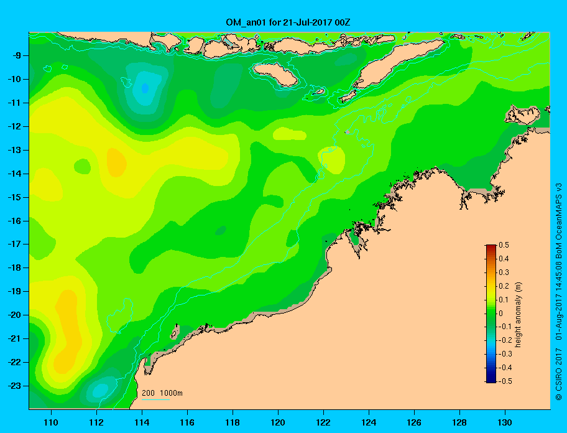Click the orange elongated high near -21 latitude
567x433 pixels.
point(68,332)
